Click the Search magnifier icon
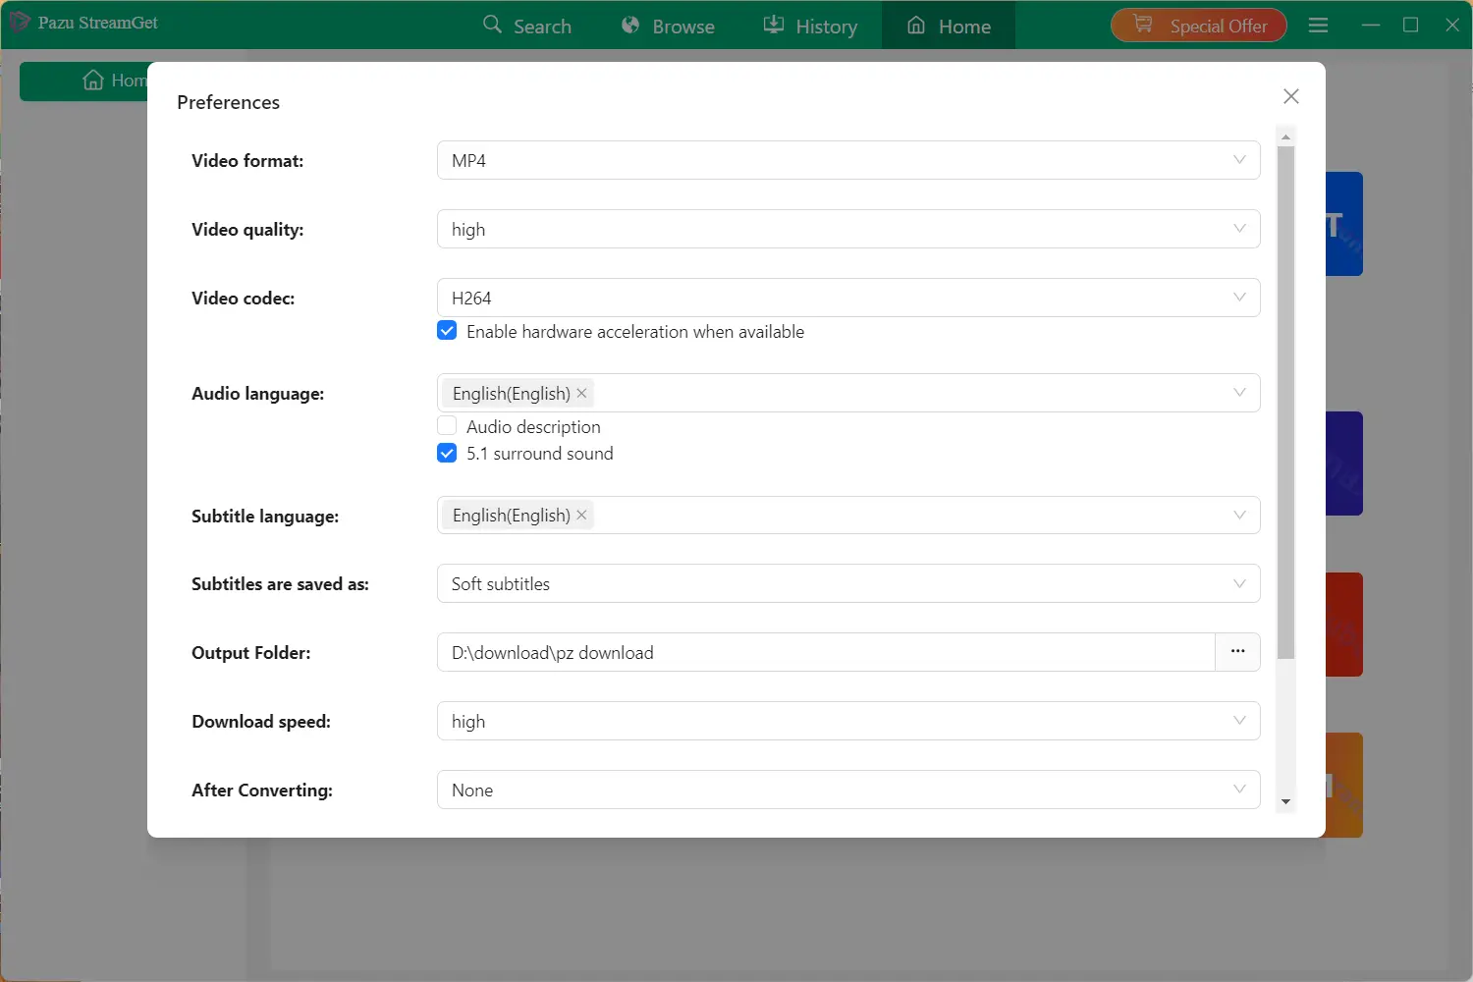Image resolution: width=1473 pixels, height=982 pixels. click(492, 25)
